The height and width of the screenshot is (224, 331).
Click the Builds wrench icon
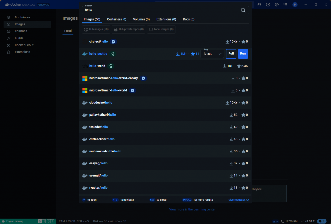(9, 38)
